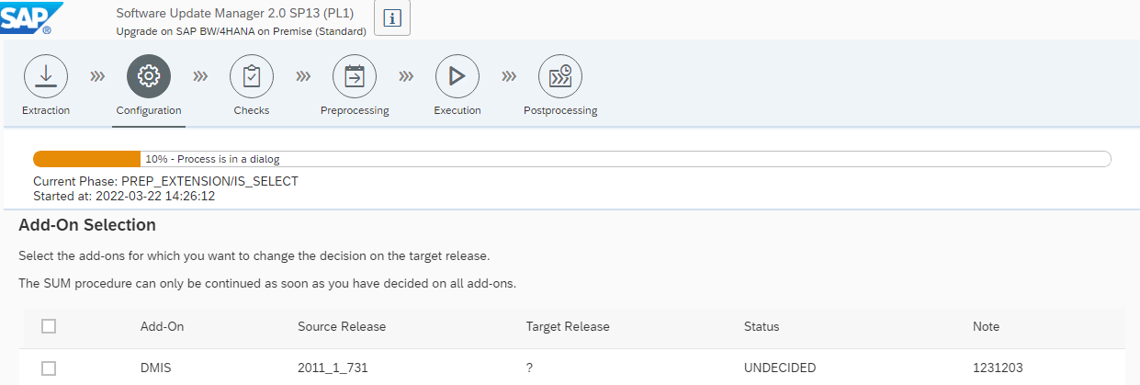1140x385 pixels.
Task: Click the Target Release column header
Action: [568, 326]
